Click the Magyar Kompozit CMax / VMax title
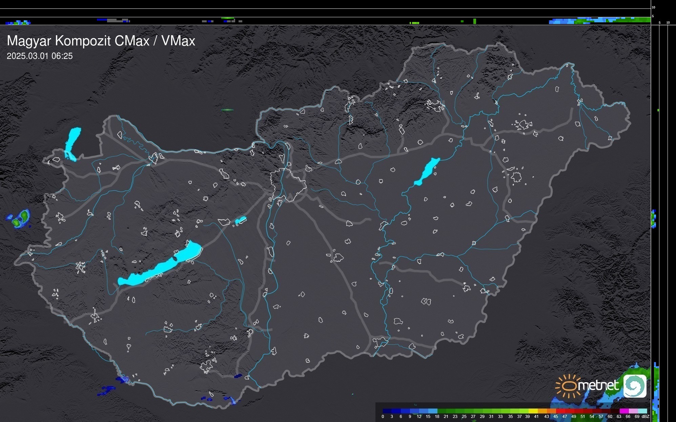The height and width of the screenshot is (422, 676). tap(101, 41)
